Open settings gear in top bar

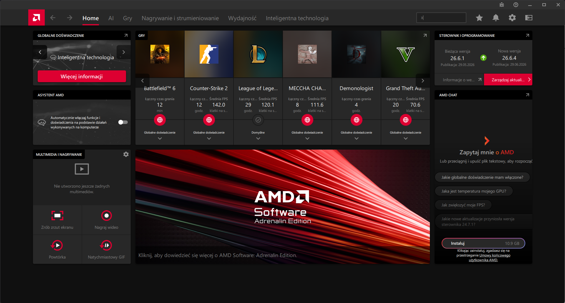(512, 18)
